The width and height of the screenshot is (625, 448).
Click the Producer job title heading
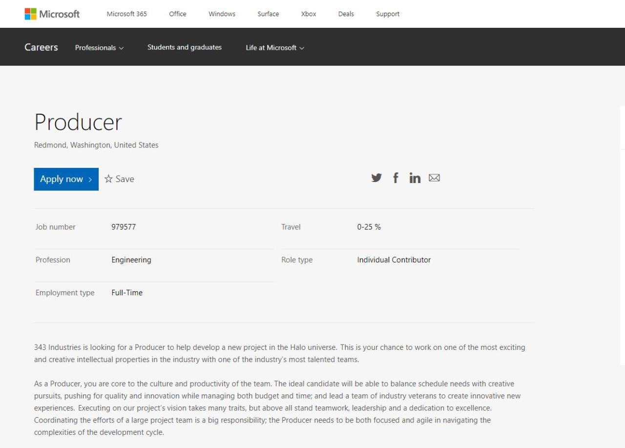pos(78,122)
